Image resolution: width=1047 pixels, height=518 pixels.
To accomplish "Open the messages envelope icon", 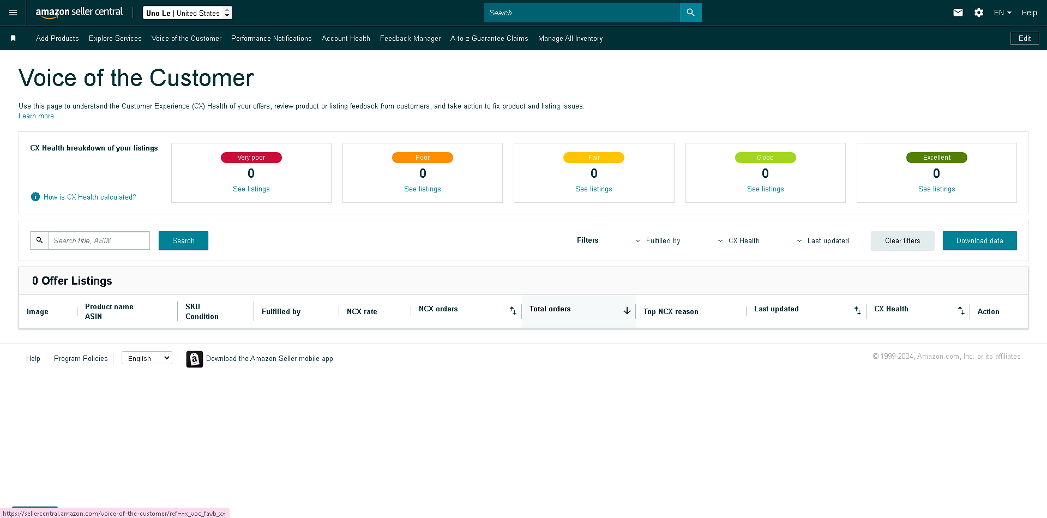I will 958,13.
